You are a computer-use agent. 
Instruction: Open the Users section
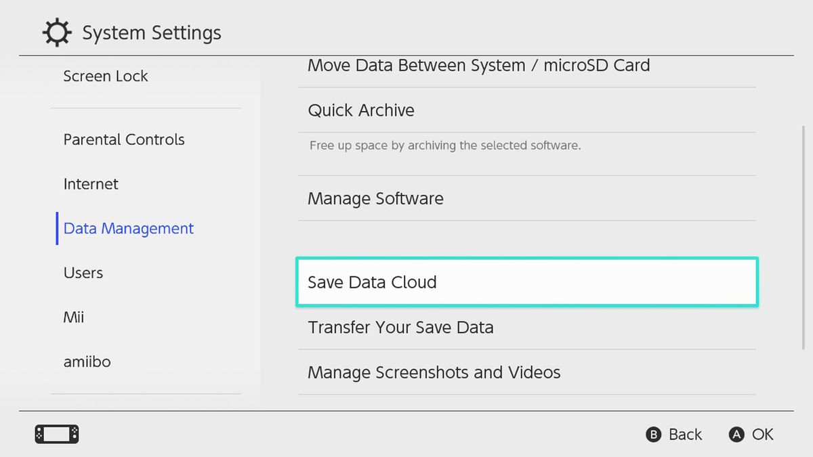[x=83, y=272]
